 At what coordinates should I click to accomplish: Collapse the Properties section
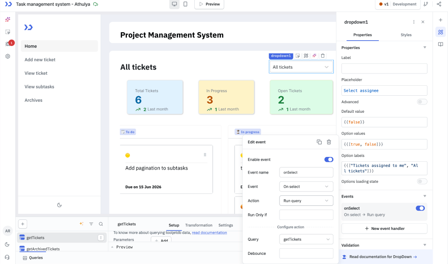[x=424, y=48]
